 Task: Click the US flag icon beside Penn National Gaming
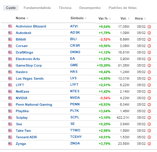coord(10,105)
